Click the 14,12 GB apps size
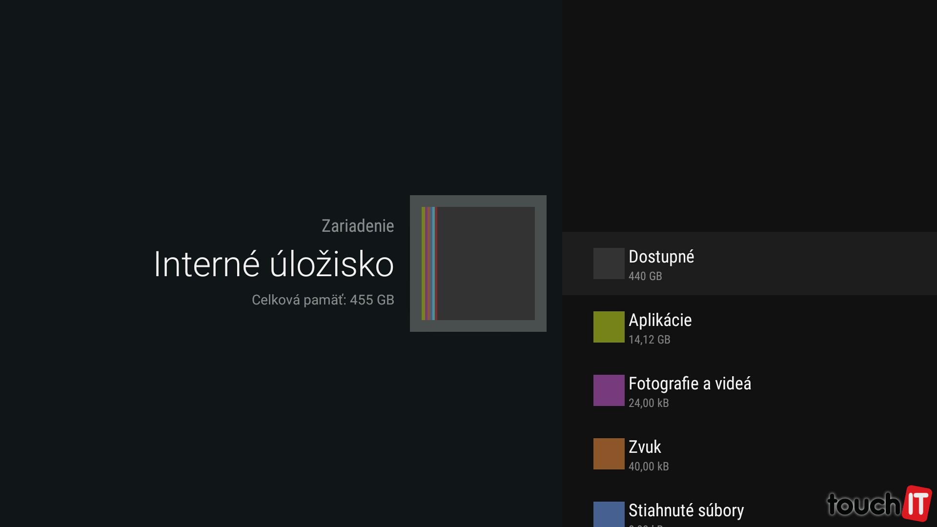 [x=649, y=340]
